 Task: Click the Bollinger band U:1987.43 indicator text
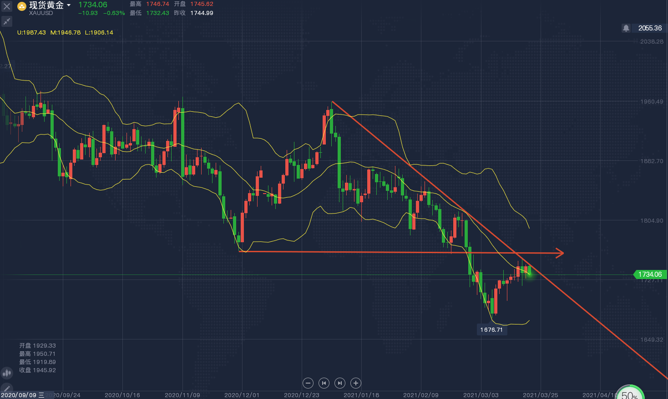[x=31, y=33]
